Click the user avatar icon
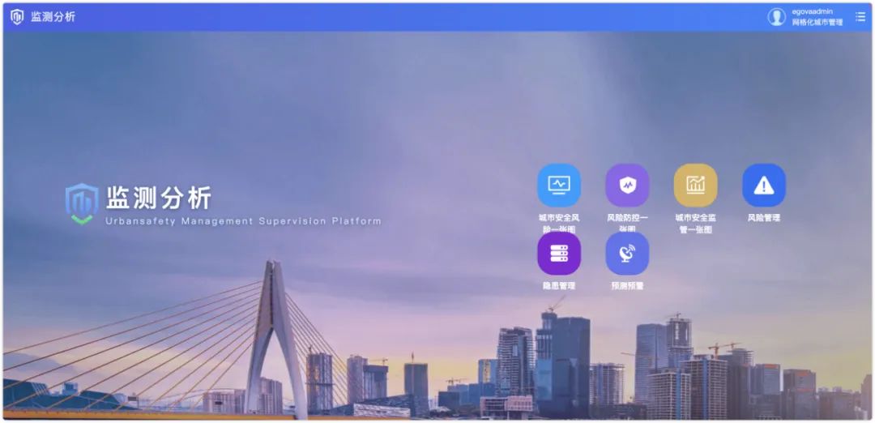This screenshot has height=423, width=875. coord(777,17)
